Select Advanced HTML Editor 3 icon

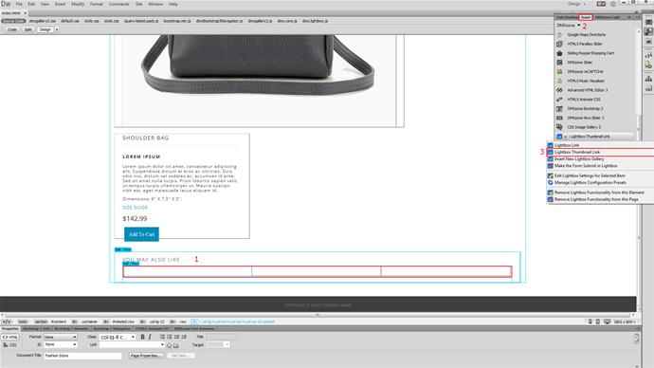559,90
